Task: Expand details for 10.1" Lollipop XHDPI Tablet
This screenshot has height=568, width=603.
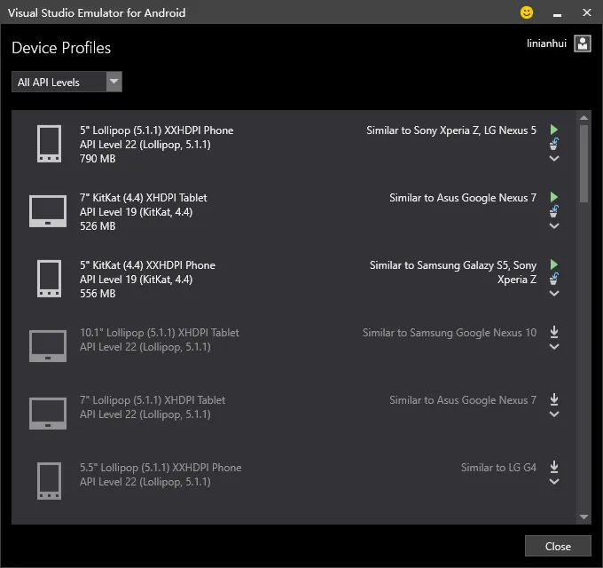Action: pyautogui.click(x=554, y=347)
